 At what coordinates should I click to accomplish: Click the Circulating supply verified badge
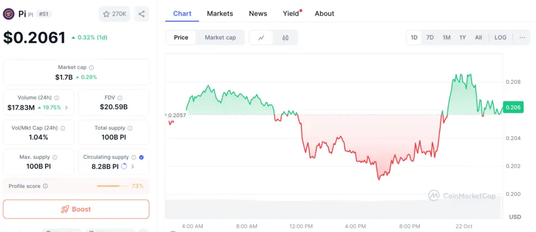141,157
